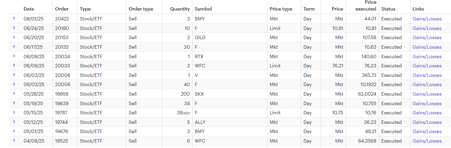Expand the BMY order 20422 row

point(14,18)
